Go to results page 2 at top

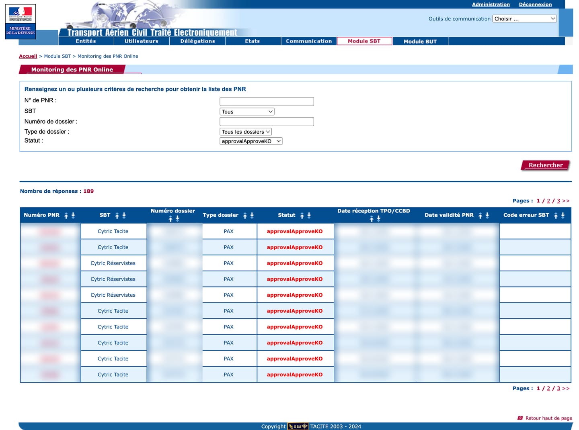tap(548, 201)
